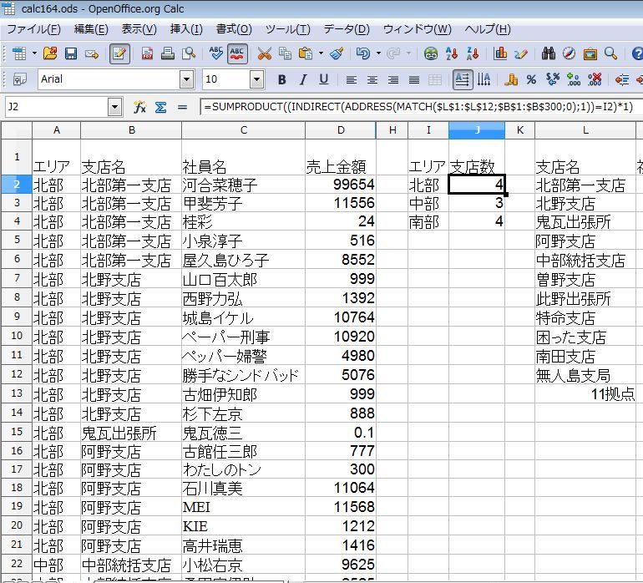The width and height of the screenshot is (643, 583).
Task: Toggle AutoSpellcheck button
Action: (x=237, y=53)
